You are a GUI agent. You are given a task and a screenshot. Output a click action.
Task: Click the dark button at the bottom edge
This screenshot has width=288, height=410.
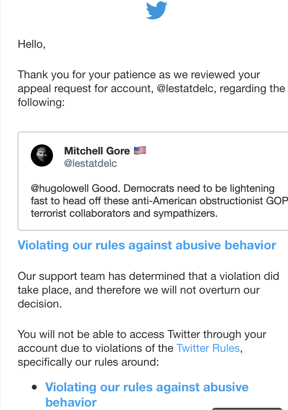point(247,409)
